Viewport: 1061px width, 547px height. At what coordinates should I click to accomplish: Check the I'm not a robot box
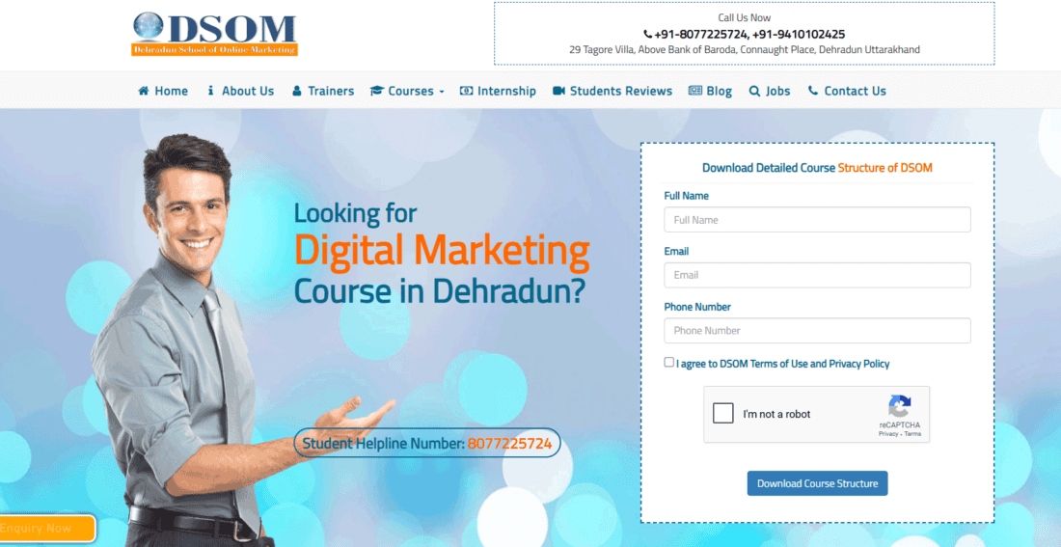click(x=723, y=414)
